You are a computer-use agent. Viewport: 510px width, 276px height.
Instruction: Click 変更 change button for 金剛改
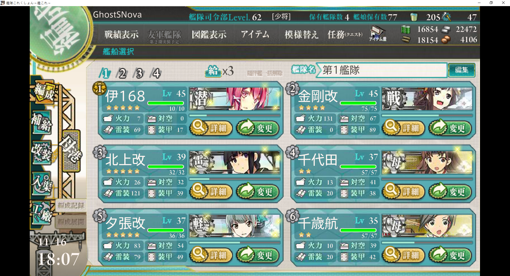coord(450,128)
